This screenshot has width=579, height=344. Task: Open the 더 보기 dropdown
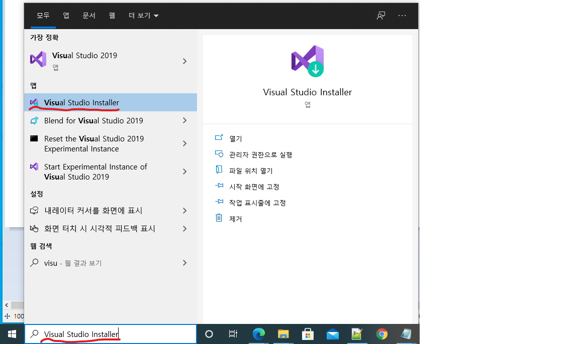pyautogui.click(x=143, y=16)
